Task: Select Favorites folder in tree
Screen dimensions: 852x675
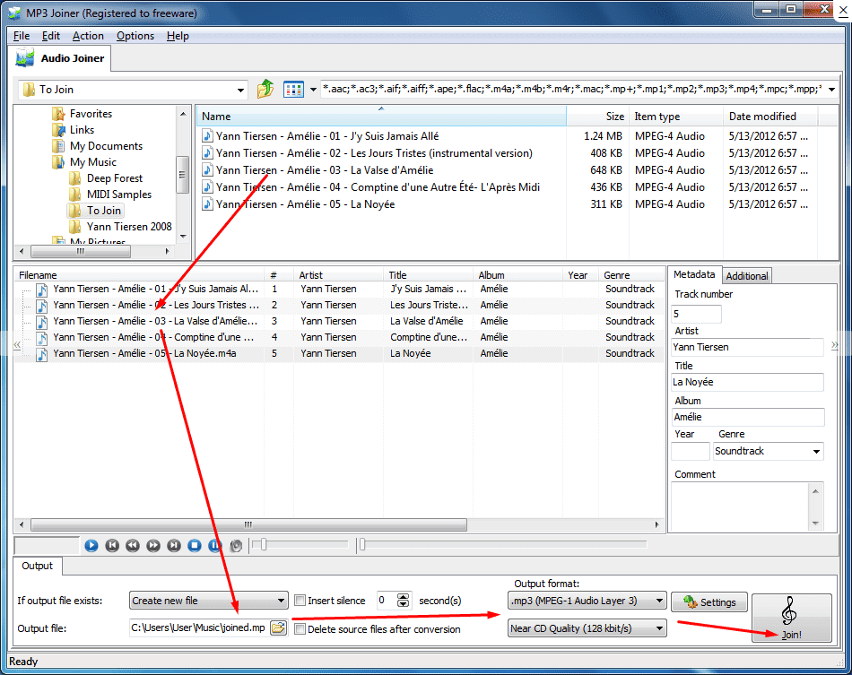Action: point(91,114)
